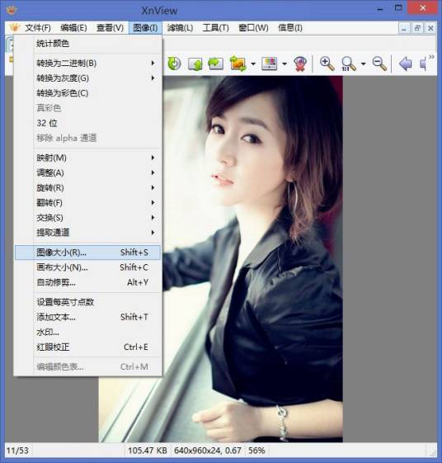
Task: Open the 查看(V) menu
Action: (110, 28)
